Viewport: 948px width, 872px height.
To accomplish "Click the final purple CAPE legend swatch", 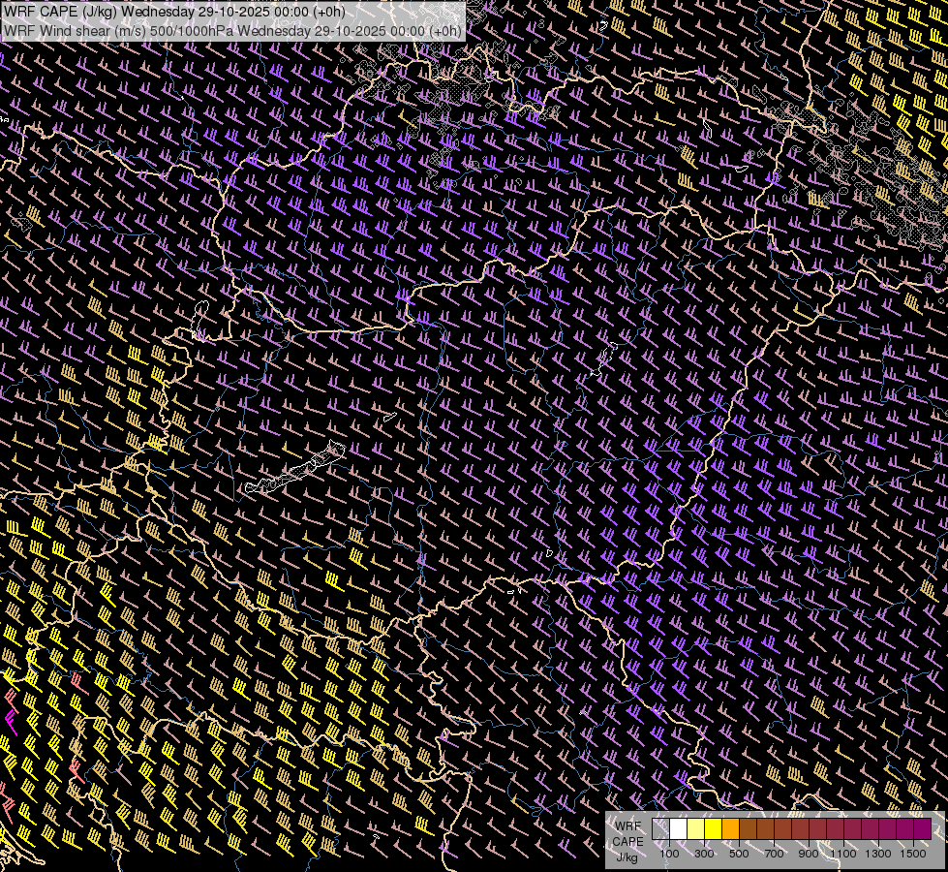I will pos(923,828).
